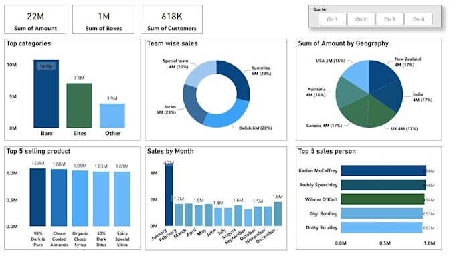Click the 'Canada 4M (17%)' label

point(324,126)
